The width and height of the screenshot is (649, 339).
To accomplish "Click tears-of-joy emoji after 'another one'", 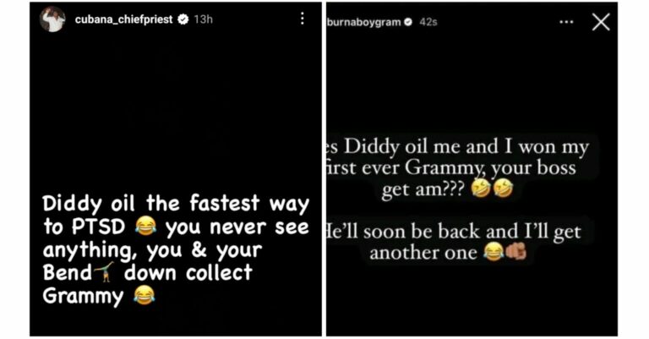I will point(494,252).
